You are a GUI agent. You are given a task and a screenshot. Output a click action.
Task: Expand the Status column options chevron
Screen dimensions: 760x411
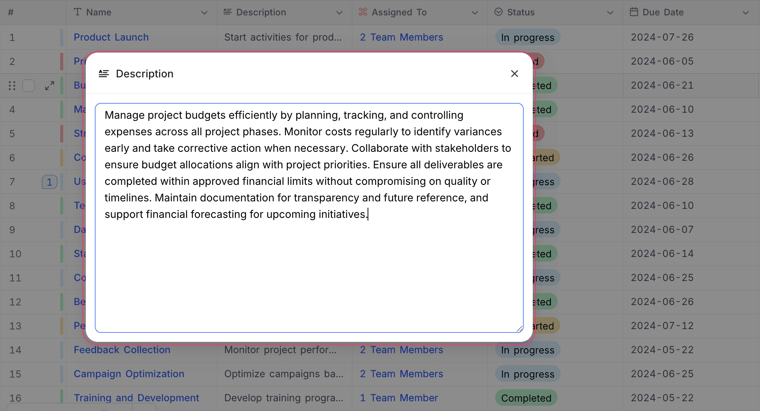point(610,12)
